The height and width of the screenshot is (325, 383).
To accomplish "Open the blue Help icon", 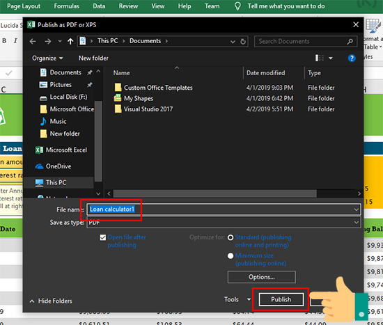I will click(x=352, y=58).
